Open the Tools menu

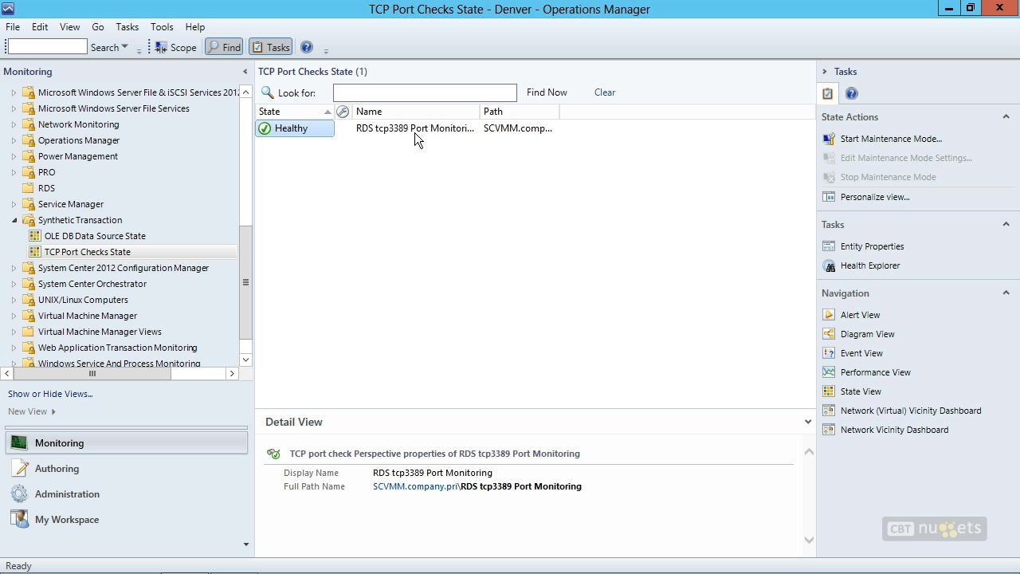point(162,27)
